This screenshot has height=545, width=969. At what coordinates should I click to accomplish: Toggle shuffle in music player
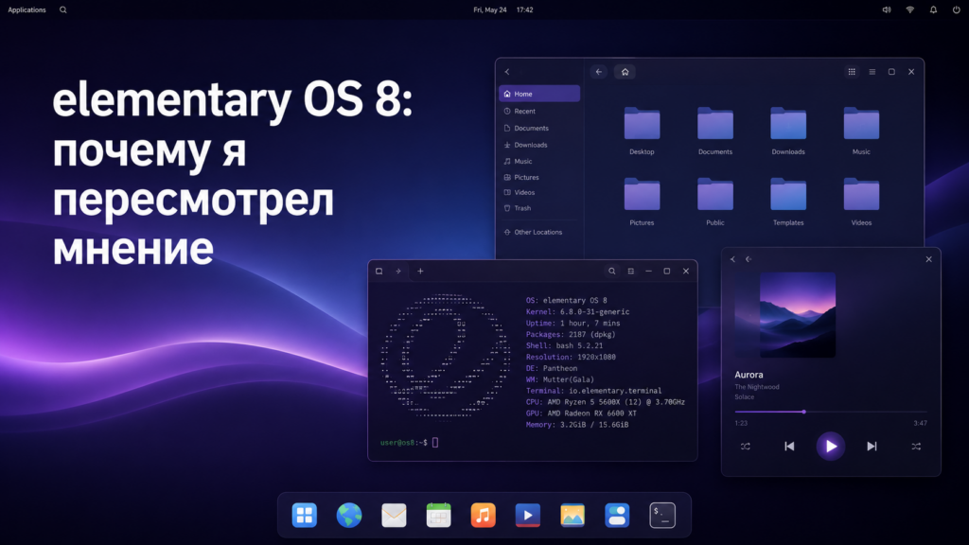(x=916, y=447)
